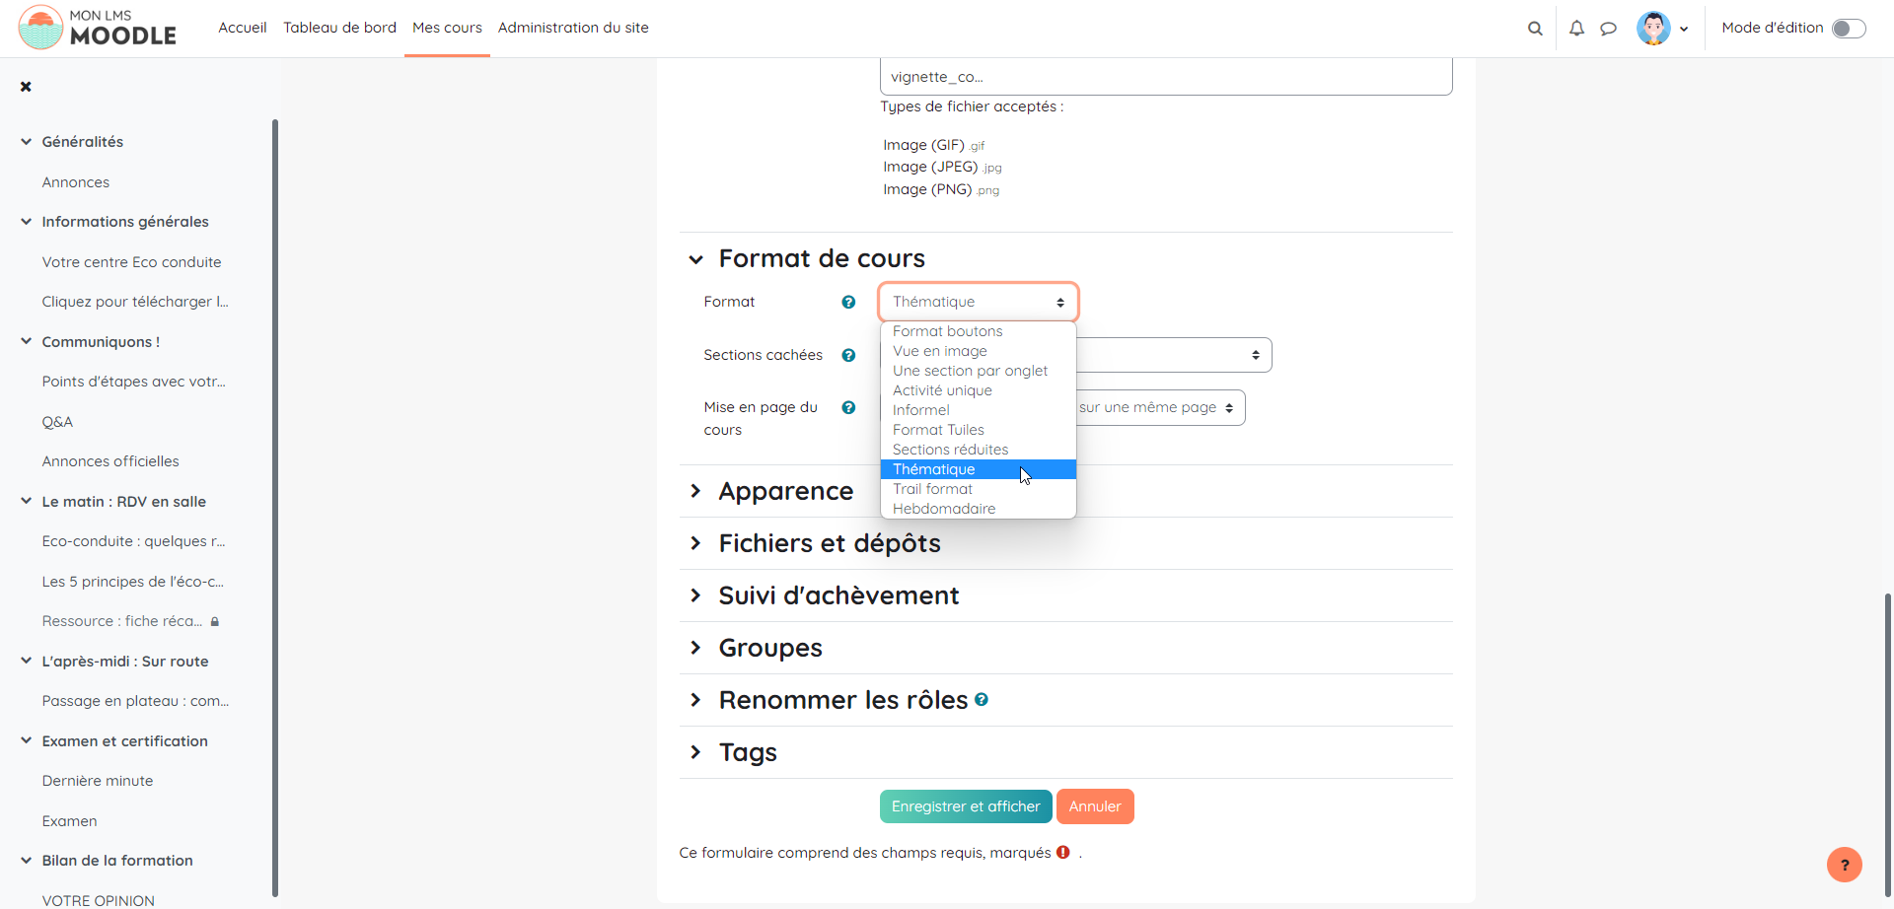This screenshot has height=909, width=1894.
Task: Open the notifications bell
Action: pyautogui.click(x=1576, y=29)
